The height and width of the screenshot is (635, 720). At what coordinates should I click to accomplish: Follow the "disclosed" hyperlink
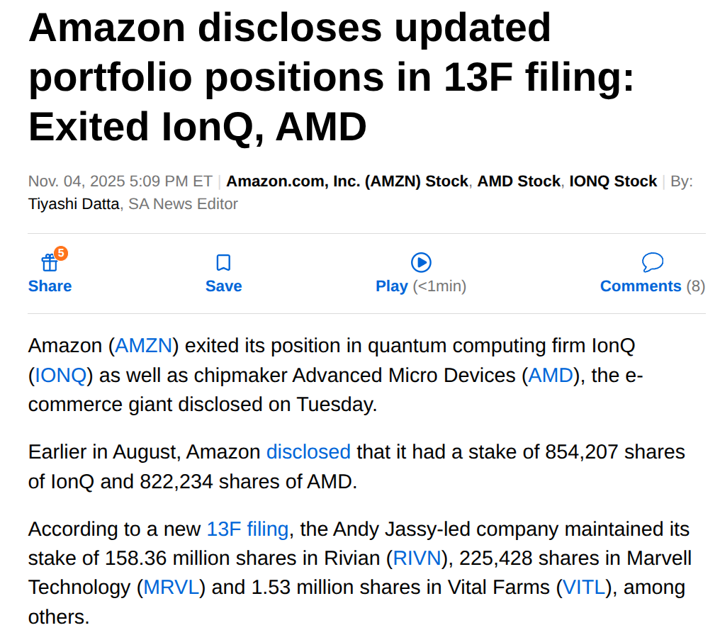(x=308, y=451)
